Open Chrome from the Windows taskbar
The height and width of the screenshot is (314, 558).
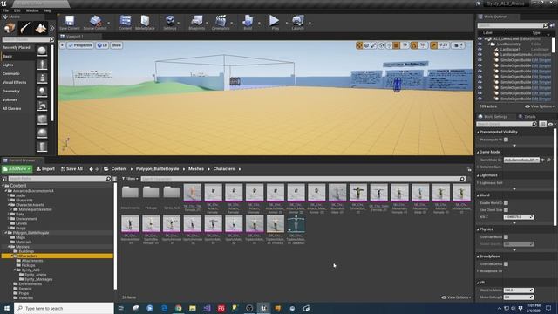point(178,308)
